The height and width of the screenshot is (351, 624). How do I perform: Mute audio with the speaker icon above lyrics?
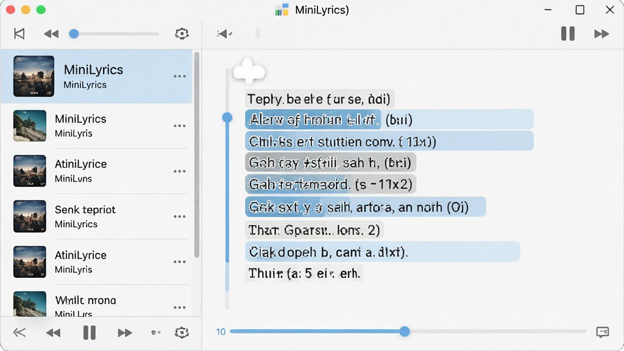coord(224,34)
